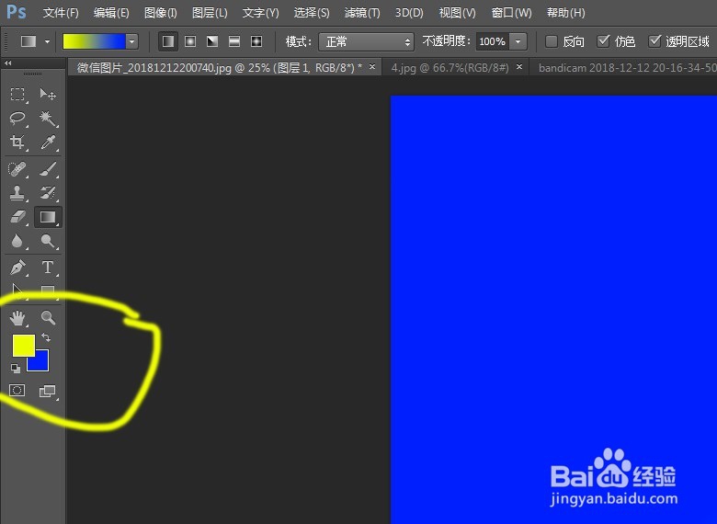The image size is (717, 524).
Task: Click the yellow foreground color swatch
Action: (x=23, y=346)
